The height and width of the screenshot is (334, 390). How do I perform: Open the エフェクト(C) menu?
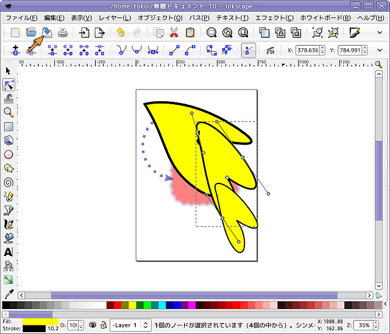[x=274, y=18]
